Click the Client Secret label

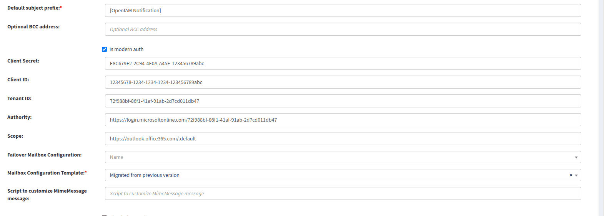(23, 61)
